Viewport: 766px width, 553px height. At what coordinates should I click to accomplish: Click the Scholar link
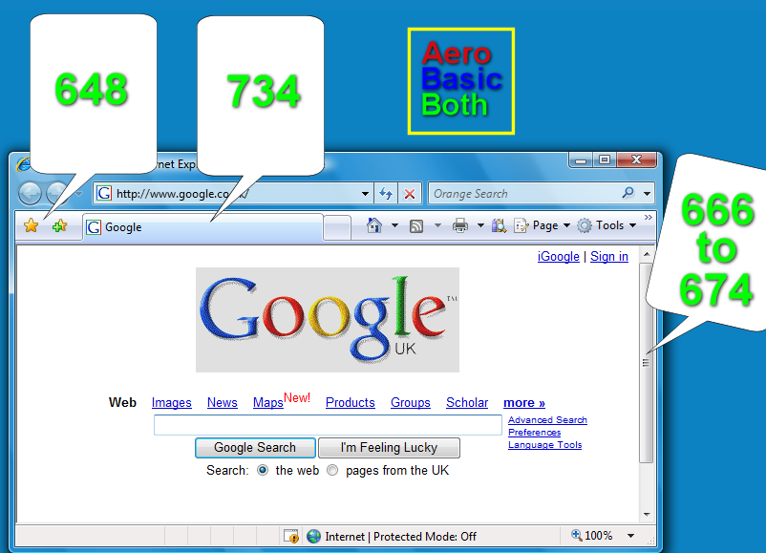click(x=467, y=402)
